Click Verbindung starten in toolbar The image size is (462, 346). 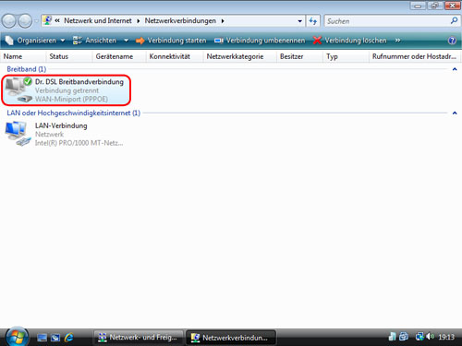171,41
